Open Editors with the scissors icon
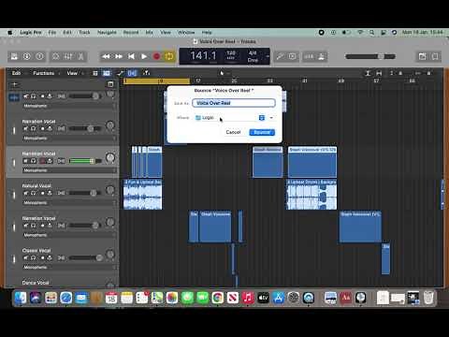449x337 pixels. pos(80,56)
